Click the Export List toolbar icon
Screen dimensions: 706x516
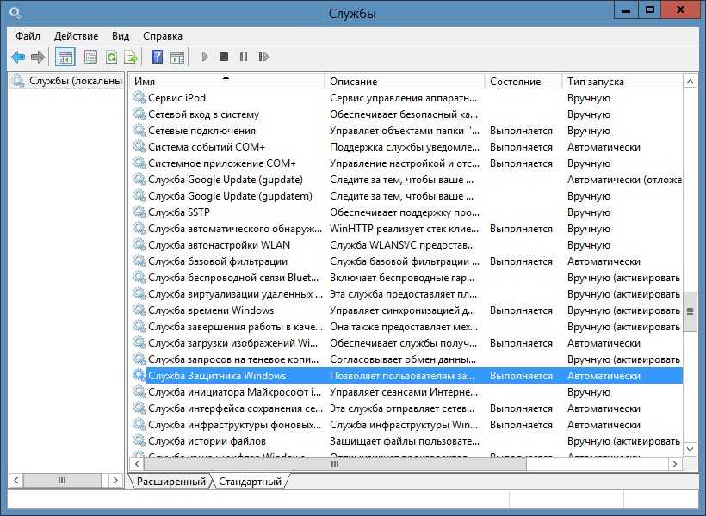coord(131,58)
